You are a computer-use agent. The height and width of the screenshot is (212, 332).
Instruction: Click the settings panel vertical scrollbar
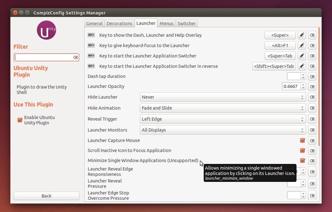click(x=319, y=87)
